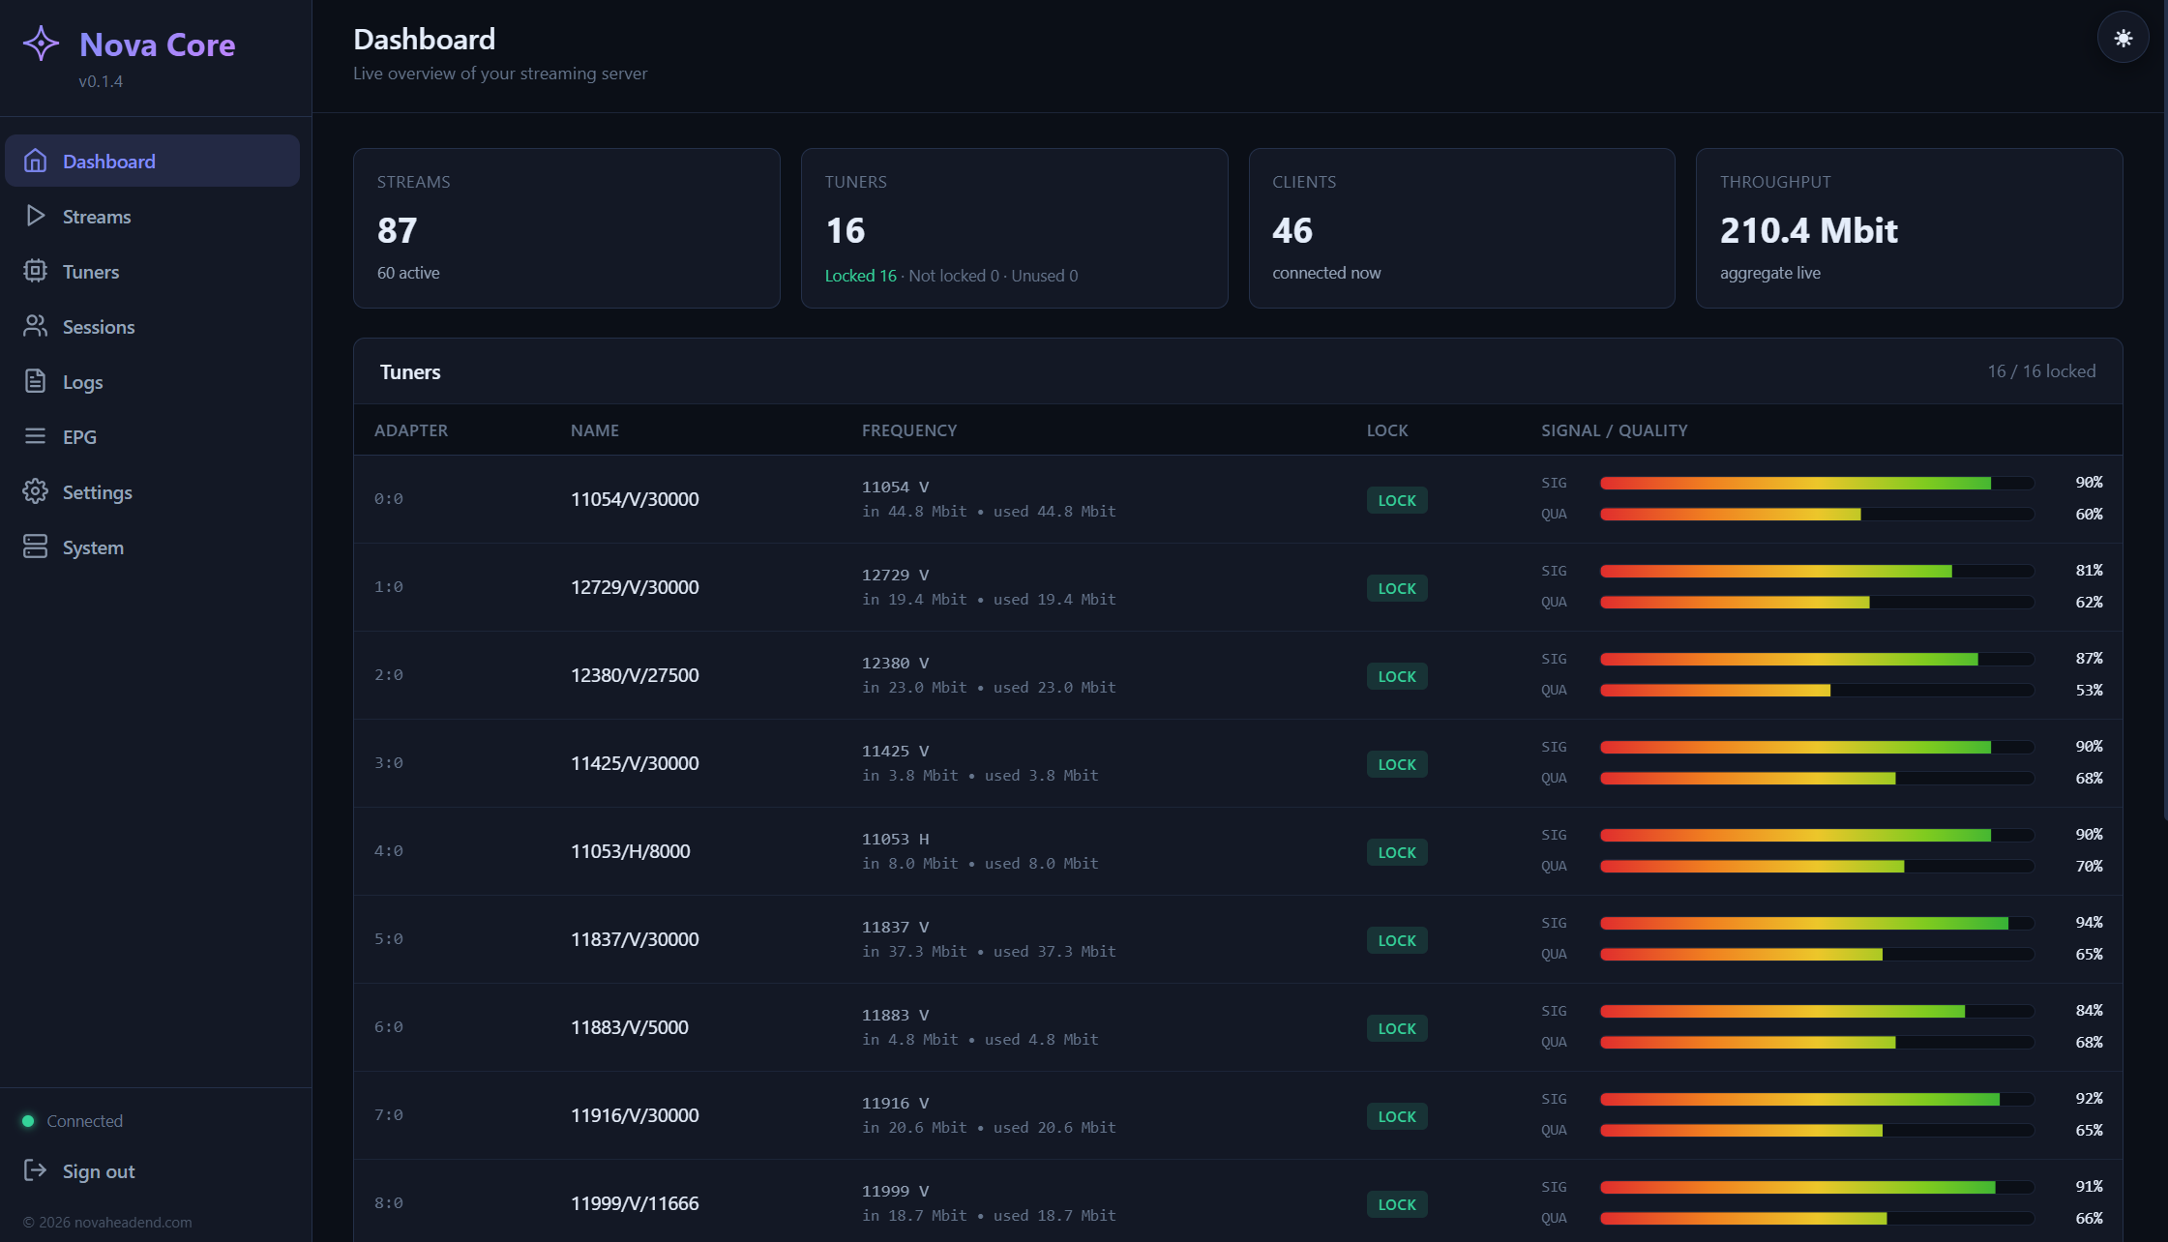Viewport: 2168px width, 1242px height.
Task: Click the Nova Core star logo icon
Action: [x=41, y=44]
